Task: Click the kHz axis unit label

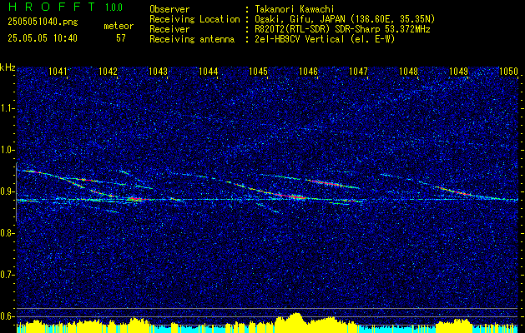Action: pos(8,67)
